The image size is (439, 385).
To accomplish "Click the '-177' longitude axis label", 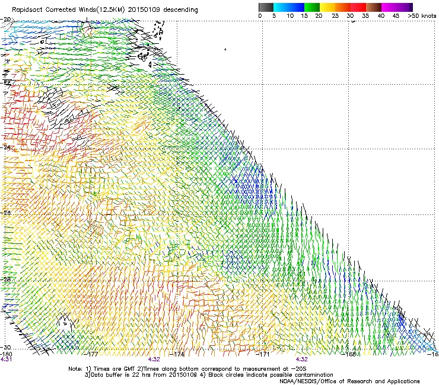I will point(92,354).
